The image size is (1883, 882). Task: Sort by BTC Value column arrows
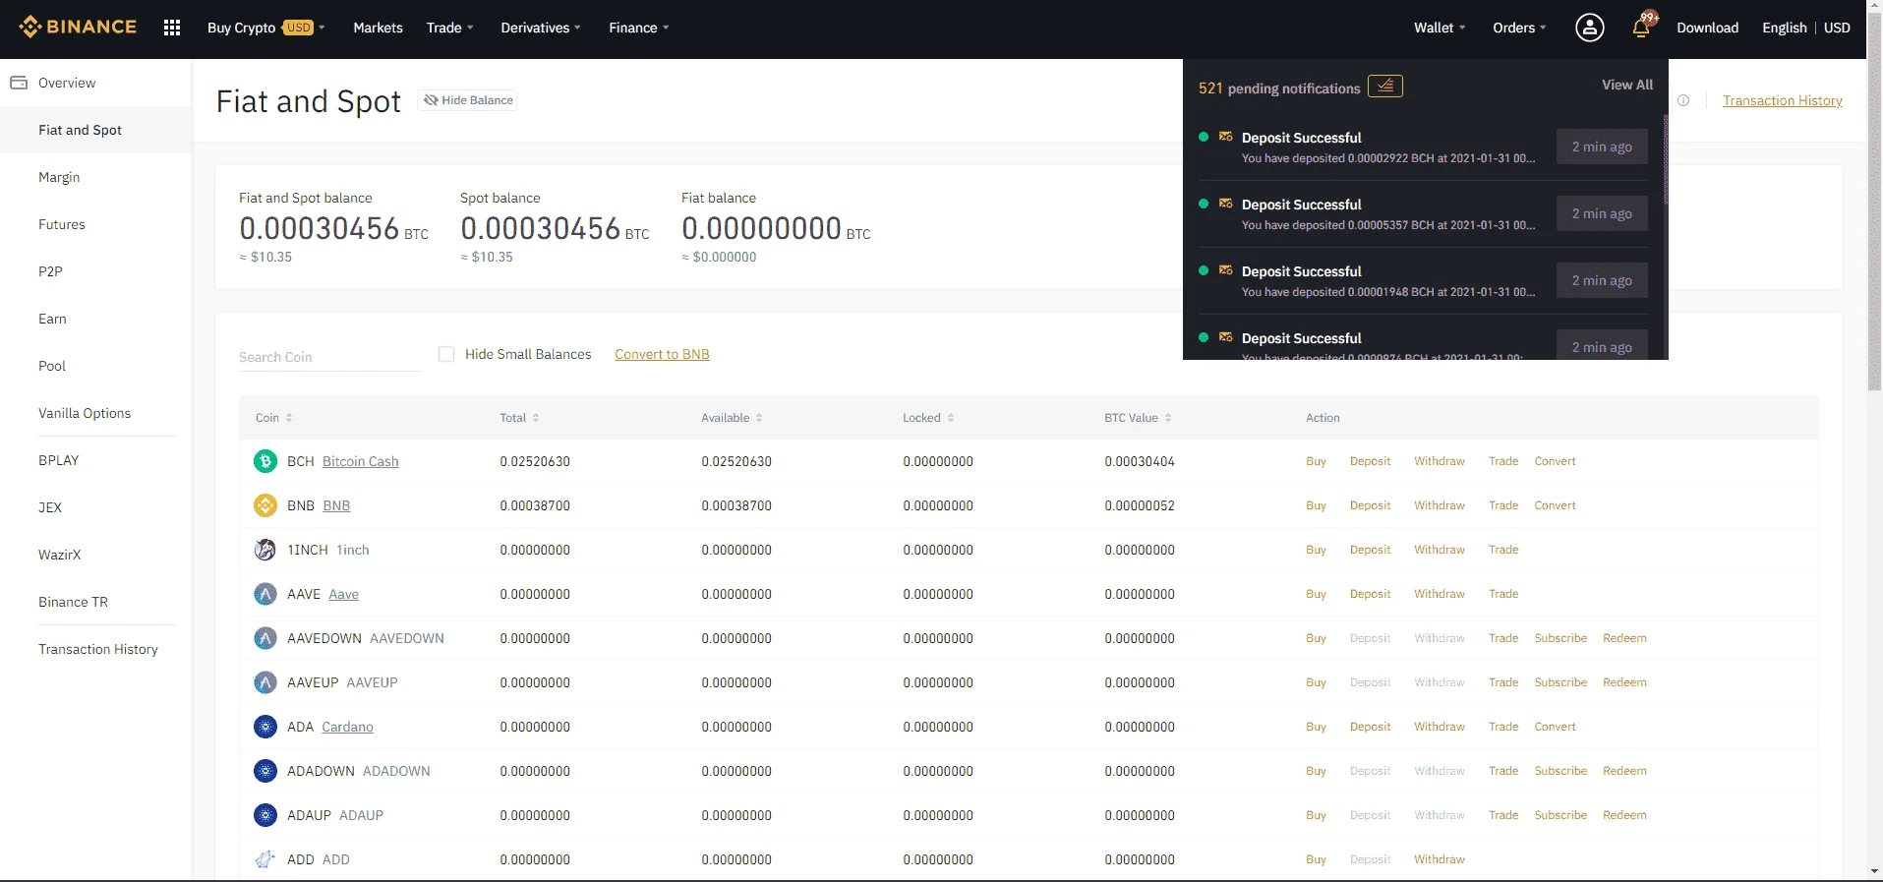click(x=1168, y=418)
